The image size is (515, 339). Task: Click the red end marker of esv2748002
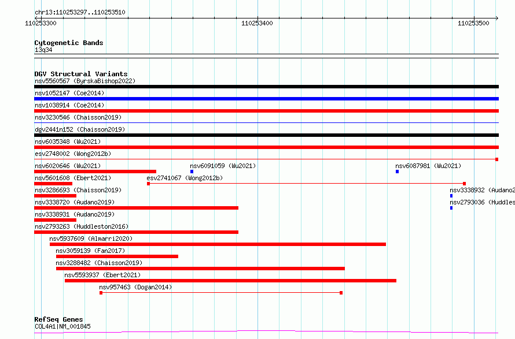(497, 159)
